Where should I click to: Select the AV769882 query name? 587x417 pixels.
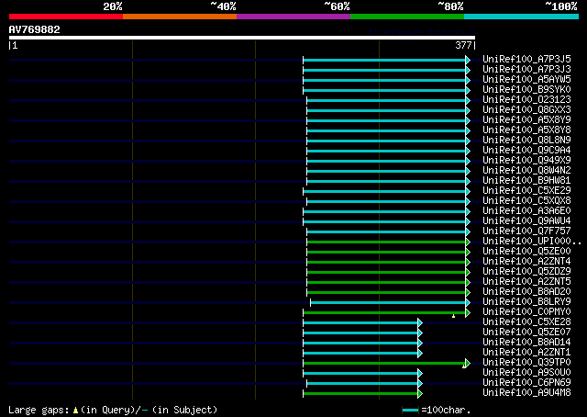[x=35, y=29]
